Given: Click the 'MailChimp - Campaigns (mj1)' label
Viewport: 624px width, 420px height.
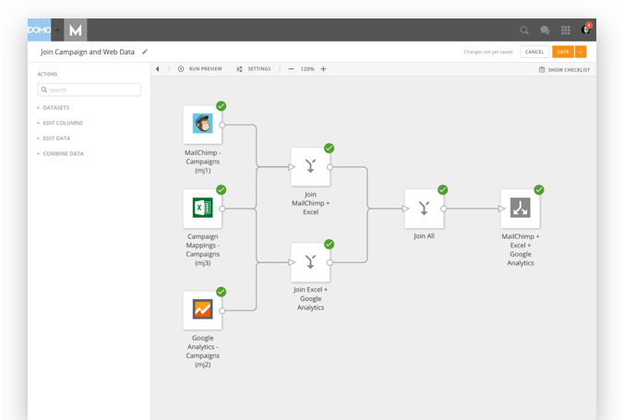Looking at the screenshot, I should tap(202, 162).
